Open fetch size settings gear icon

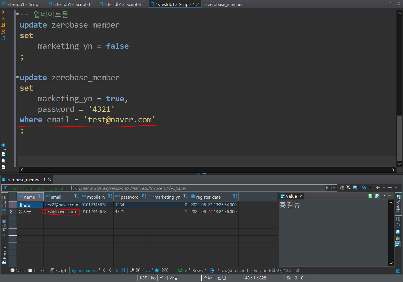pos(157,270)
